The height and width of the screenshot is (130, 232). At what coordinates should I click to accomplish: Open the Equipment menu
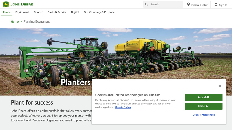22,12
